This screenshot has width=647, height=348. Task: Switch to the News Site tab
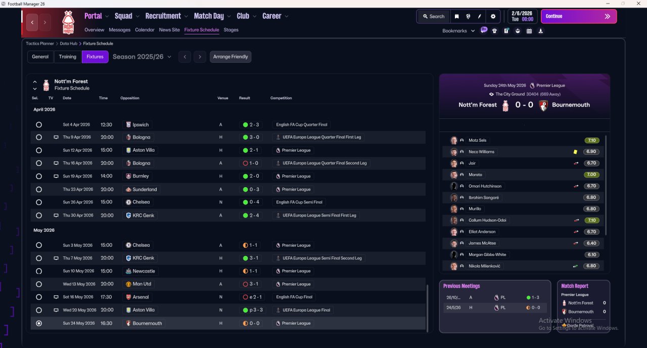169,30
